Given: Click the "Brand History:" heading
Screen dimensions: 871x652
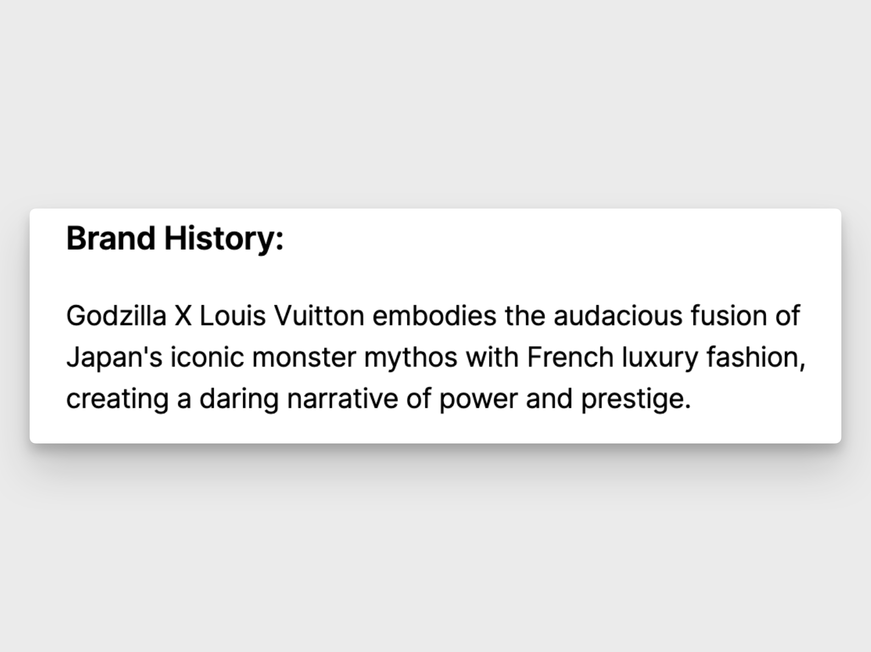Looking at the screenshot, I should [175, 238].
